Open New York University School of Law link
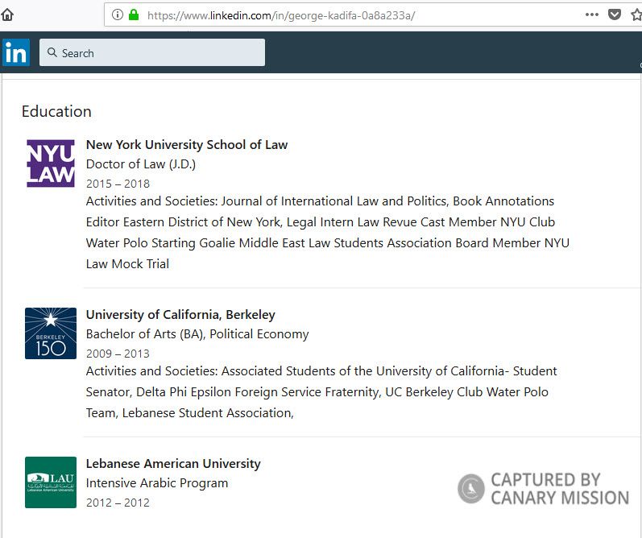This screenshot has width=642, height=538. click(187, 145)
